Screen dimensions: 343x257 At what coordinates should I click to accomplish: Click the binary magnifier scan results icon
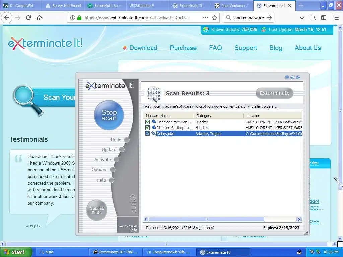tap(153, 94)
